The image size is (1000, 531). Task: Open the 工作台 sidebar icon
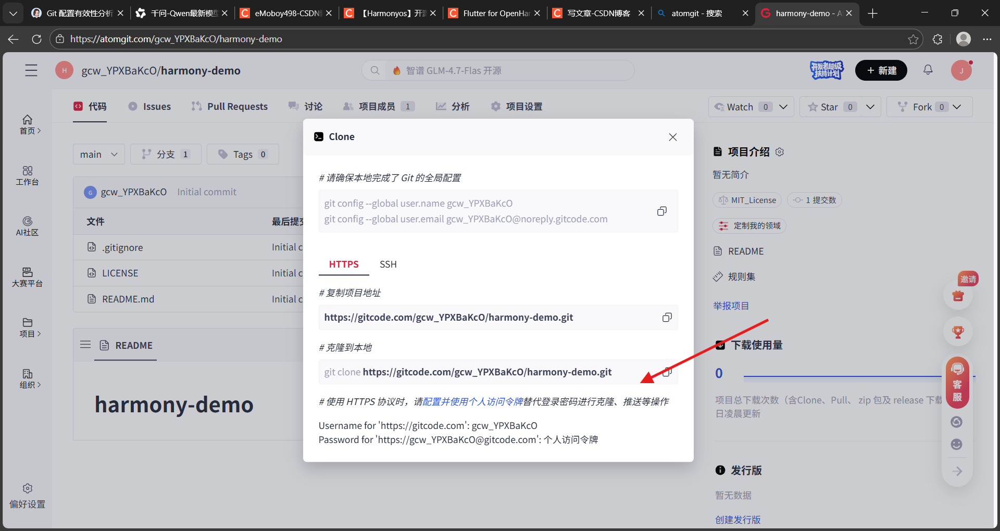pyautogui.click(x=28, y=176)
